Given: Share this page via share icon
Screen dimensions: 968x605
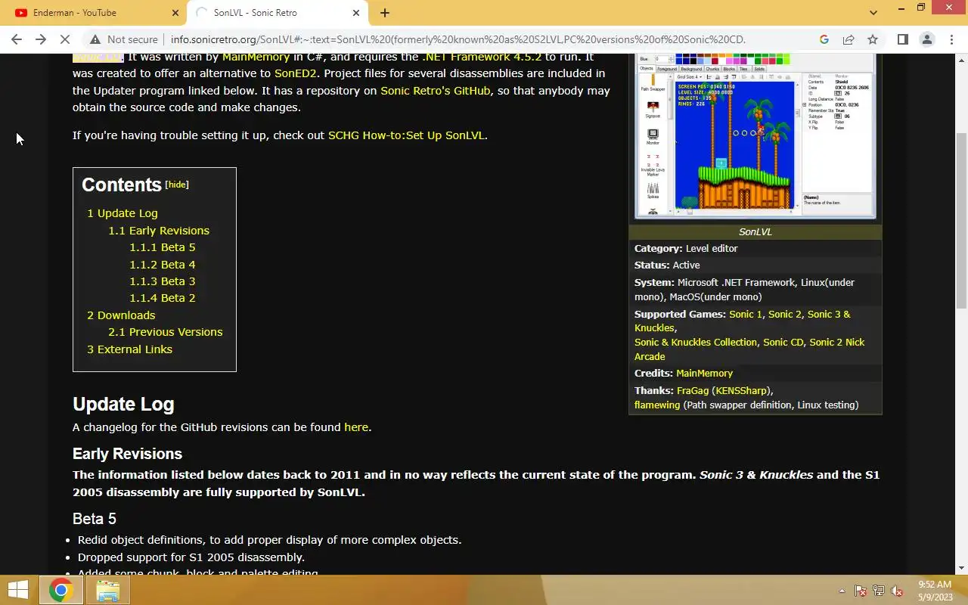Looking at the screenshot, I should tap(849, 39).
